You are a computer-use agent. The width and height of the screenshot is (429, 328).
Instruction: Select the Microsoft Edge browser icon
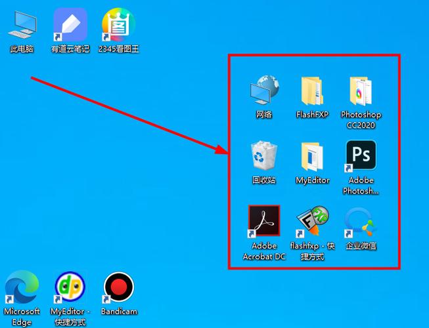pyautogui.click(x=22, y=288)
